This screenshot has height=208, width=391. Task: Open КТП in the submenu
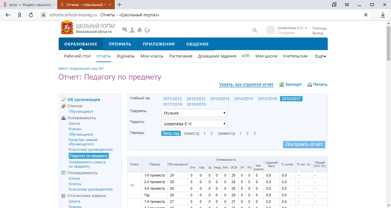click(246, 56)
